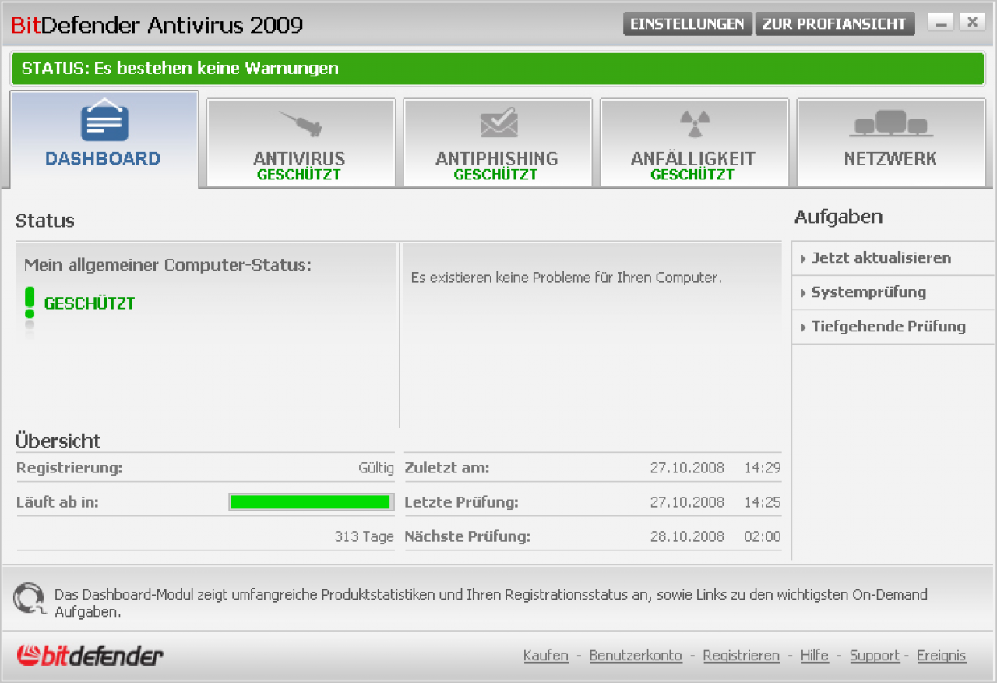Click the green exclamation status icon
The image size is (997, 683).
pos(30,303)
